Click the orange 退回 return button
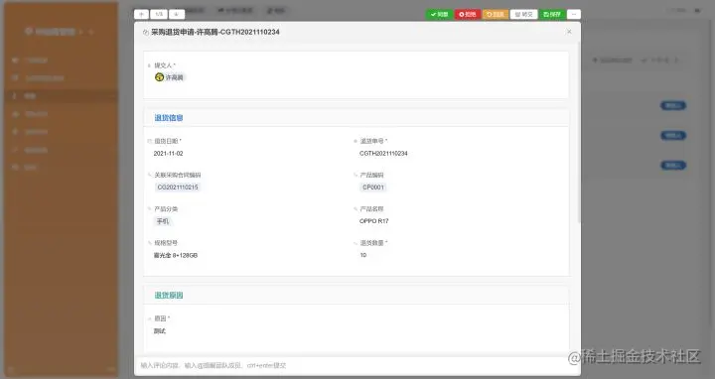Viewport: 715px width, 379px height. [496, 15]
